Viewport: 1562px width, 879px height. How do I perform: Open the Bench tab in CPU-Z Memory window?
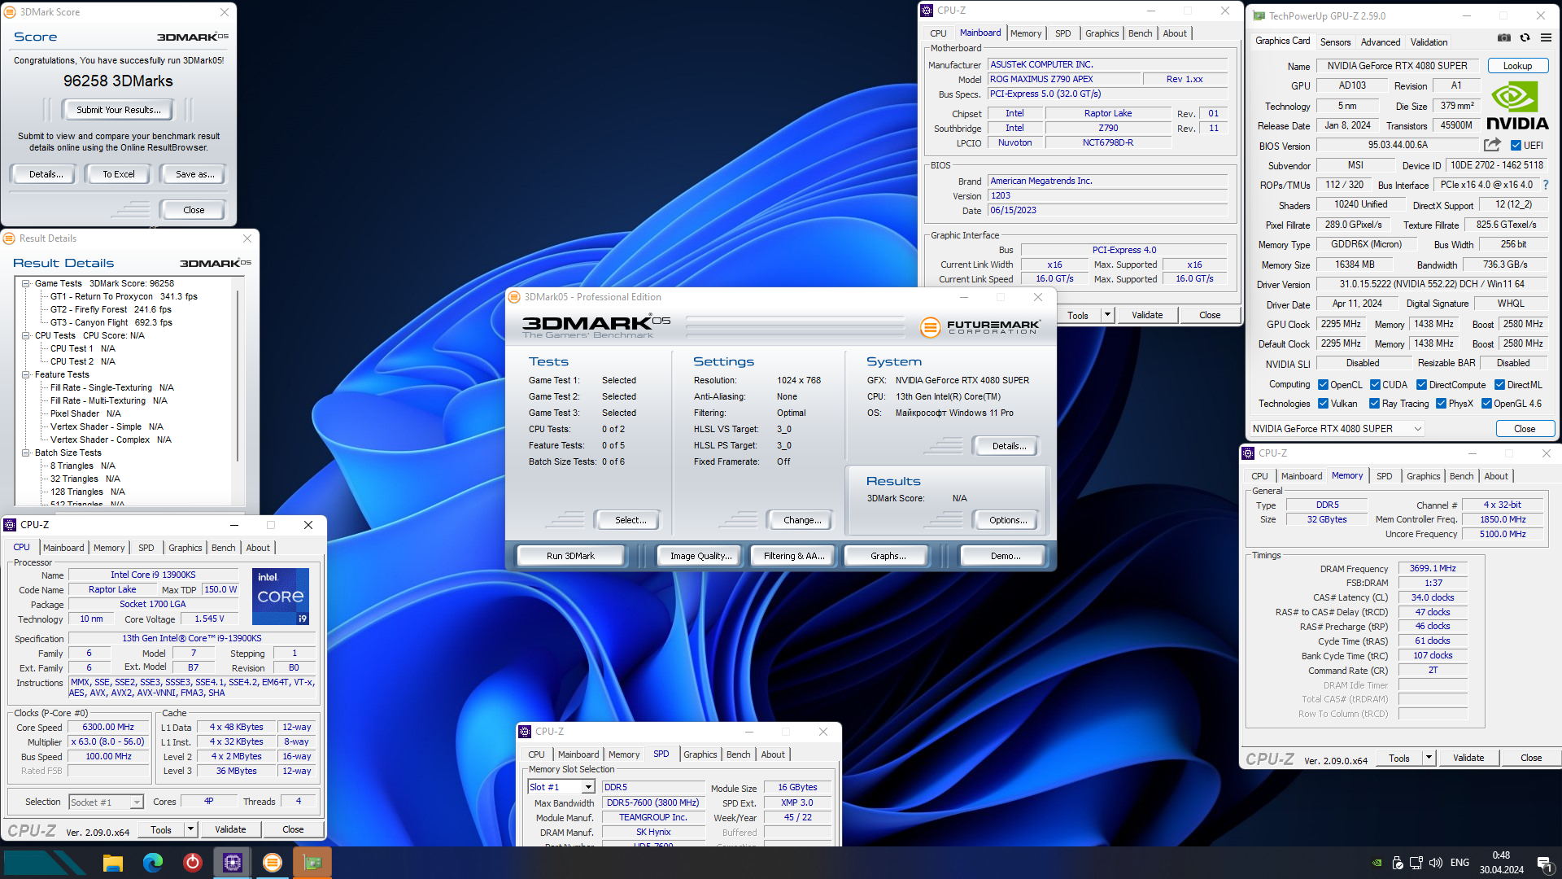point(1461,476)
